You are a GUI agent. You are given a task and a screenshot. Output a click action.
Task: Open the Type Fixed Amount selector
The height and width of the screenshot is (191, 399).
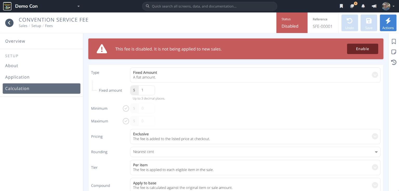coord(255,75)
